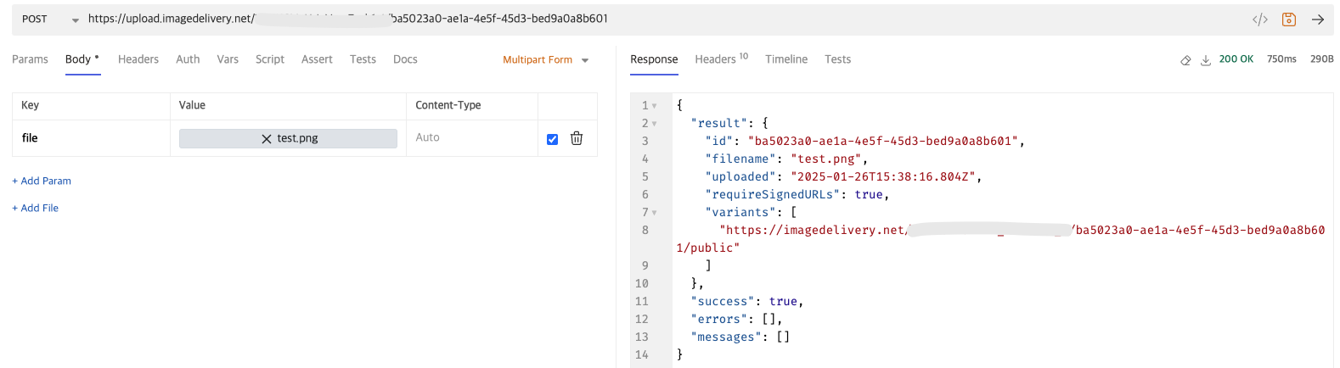
Task: Remove test.png using the X icon
Action: (x=267, y=138)
